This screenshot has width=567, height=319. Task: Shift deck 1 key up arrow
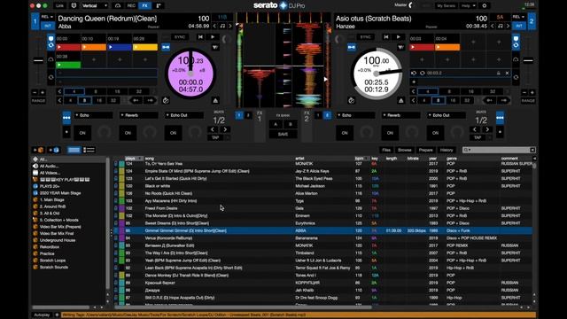(230, 26)
